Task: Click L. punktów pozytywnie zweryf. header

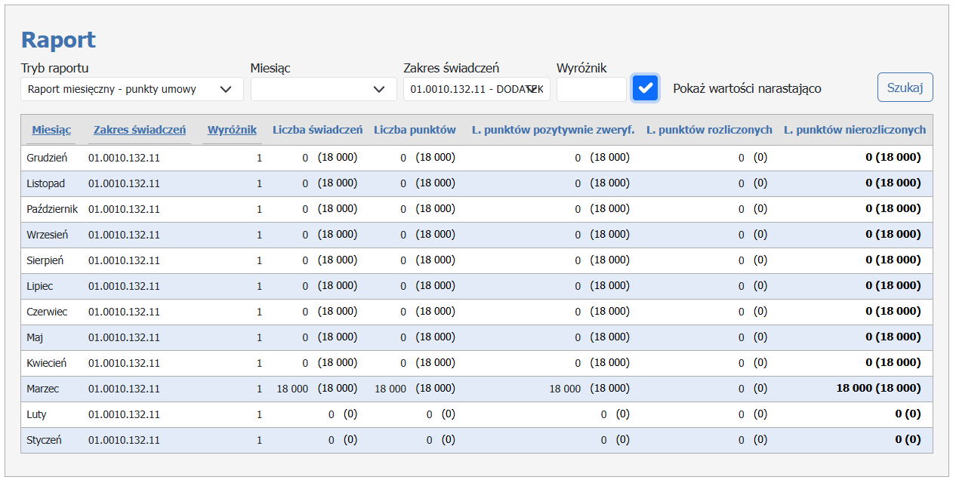Action: point(553,130)
